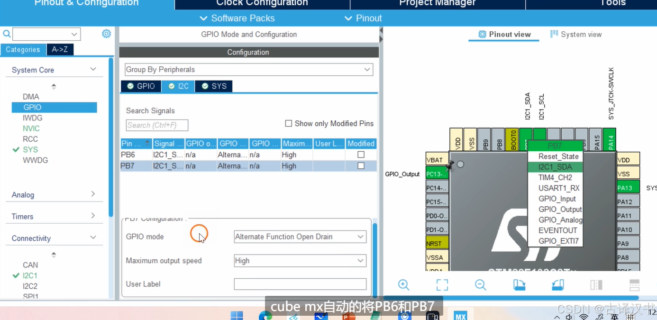The height and width of the screenshot is (320, 657).
Task: Click the magnifier search icon in categories panel
Action: point(7,34)
